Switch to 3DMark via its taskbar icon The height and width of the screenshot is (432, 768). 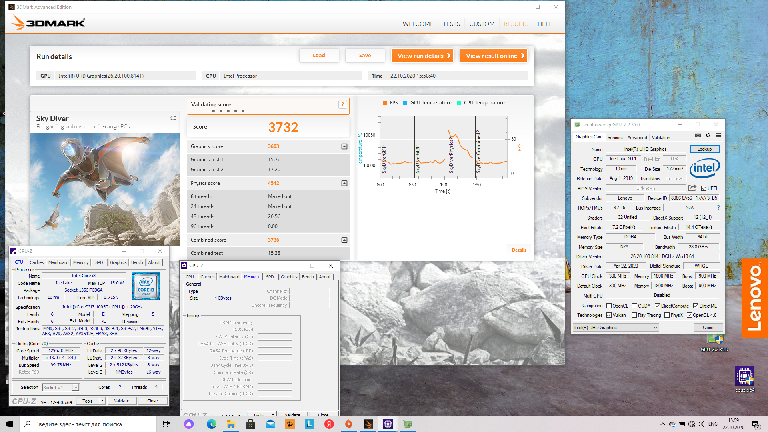point(368,424)
